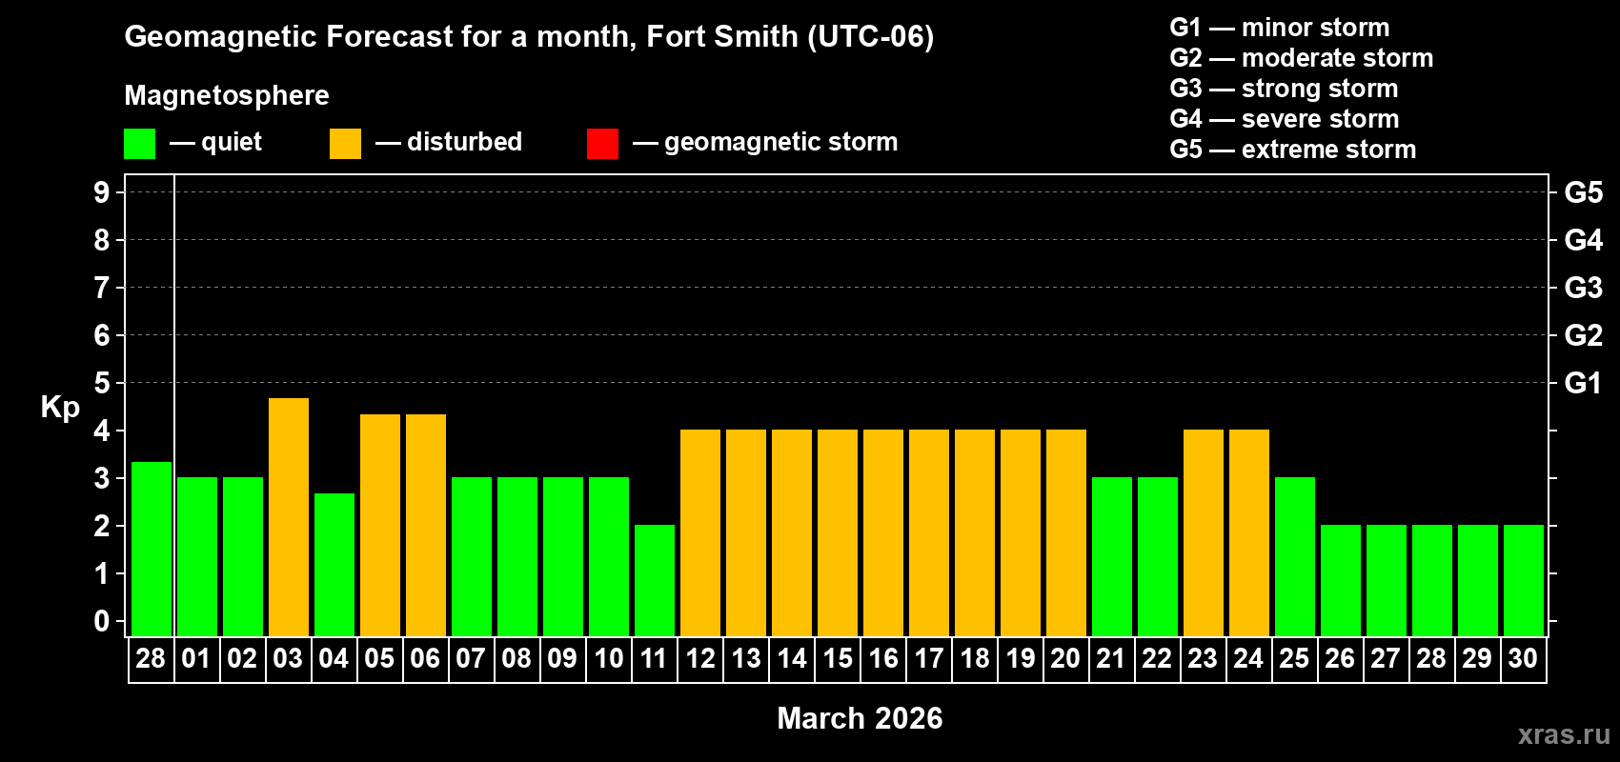This screenshot has height=762, width=1620.
Task: Click the G4 label on right axis
Action: [1584, 240]
